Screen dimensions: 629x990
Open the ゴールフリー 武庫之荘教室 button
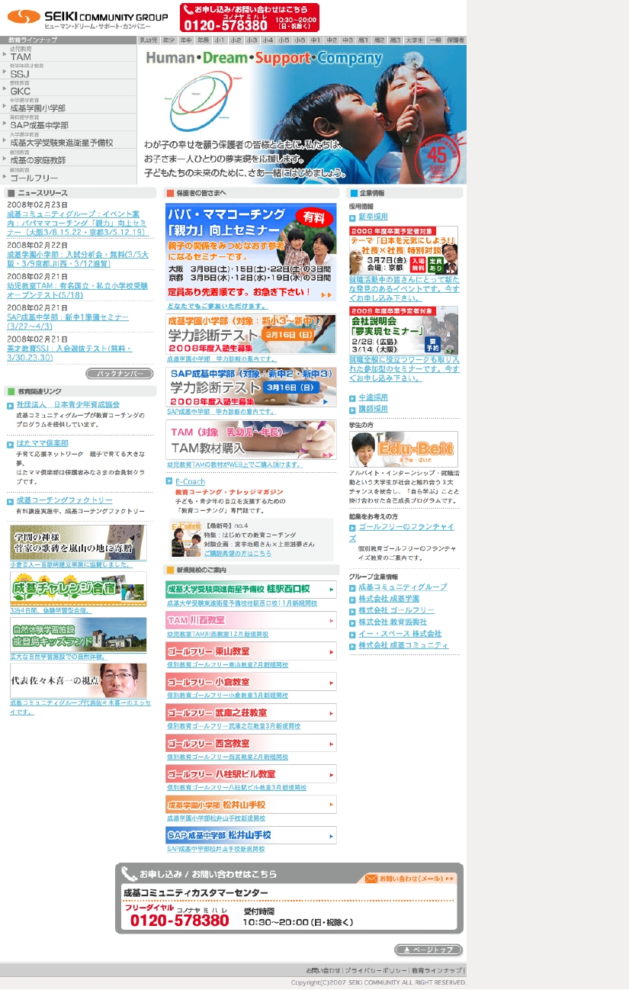click(x=251, y=712)
